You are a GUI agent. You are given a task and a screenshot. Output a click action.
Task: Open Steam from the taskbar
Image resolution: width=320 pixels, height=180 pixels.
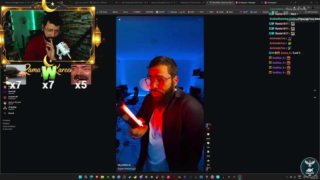point(130,177)
